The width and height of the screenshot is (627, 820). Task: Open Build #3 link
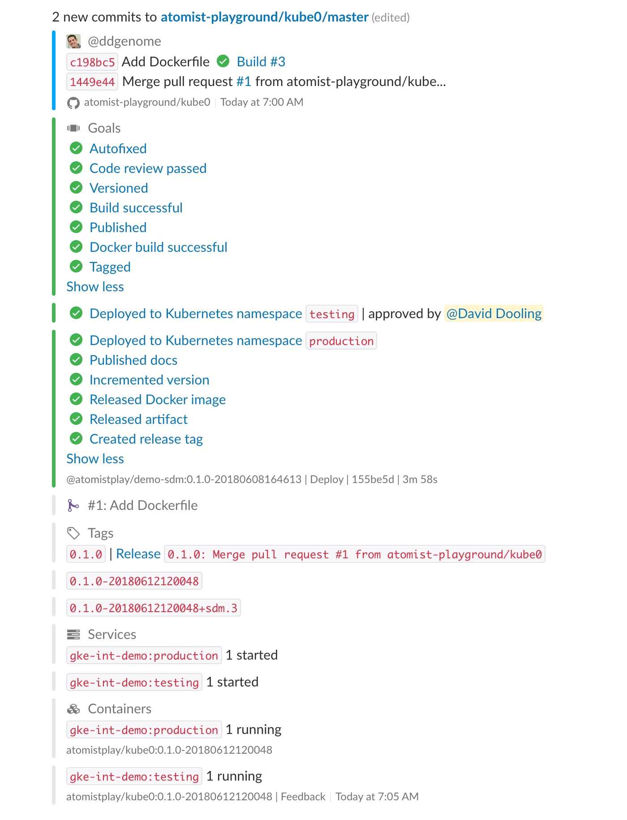point(261,61)
